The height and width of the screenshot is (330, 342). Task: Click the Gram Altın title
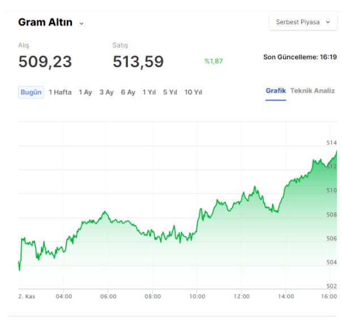(x=45, y=22)
